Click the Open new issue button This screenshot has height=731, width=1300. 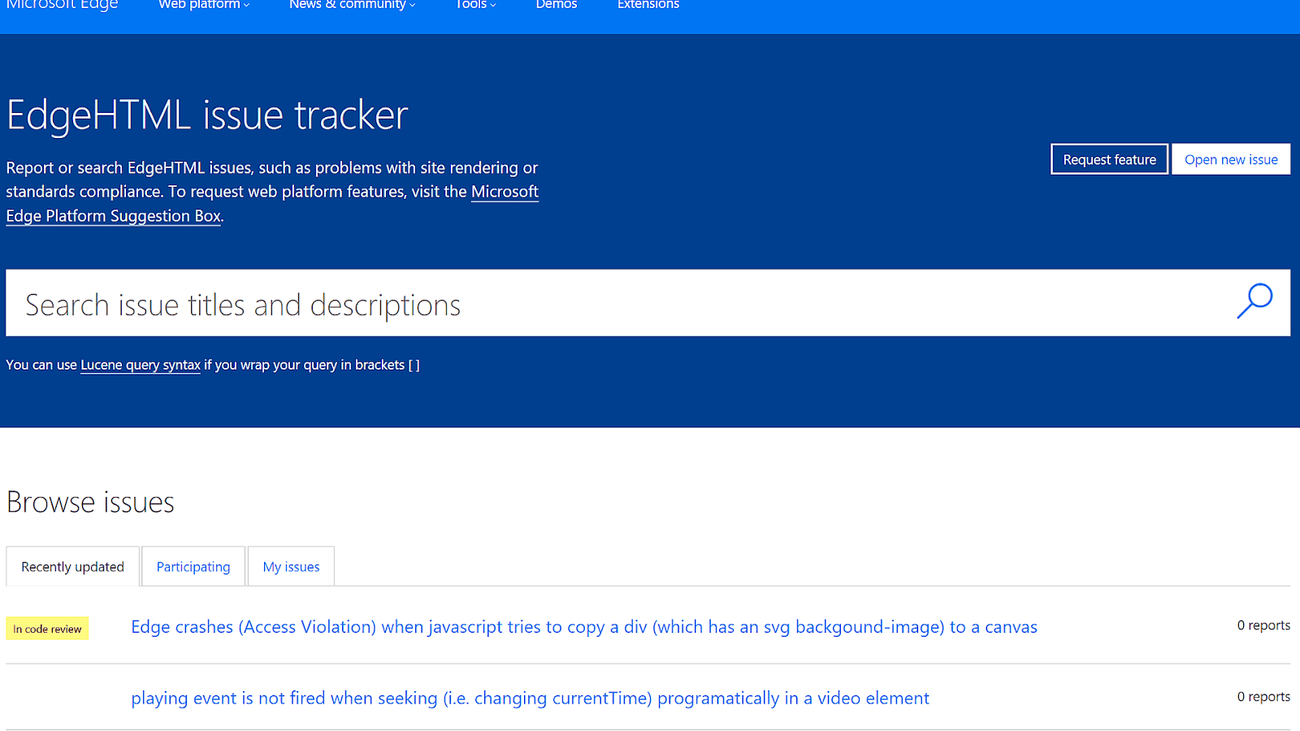coord(1231,159)
